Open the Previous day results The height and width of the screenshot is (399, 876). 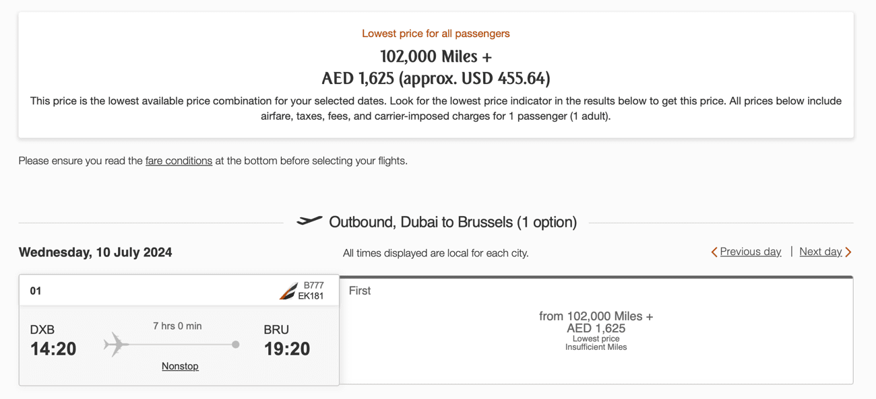(x=750, y=251)
